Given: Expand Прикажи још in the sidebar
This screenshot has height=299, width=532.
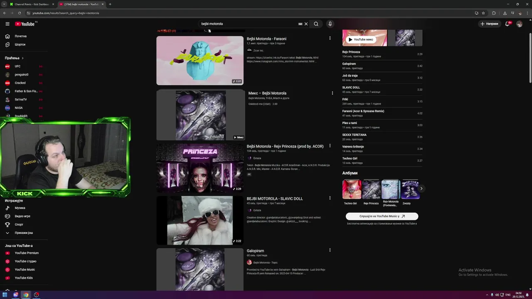Looking at the screenshot, I should coord(24,233).
